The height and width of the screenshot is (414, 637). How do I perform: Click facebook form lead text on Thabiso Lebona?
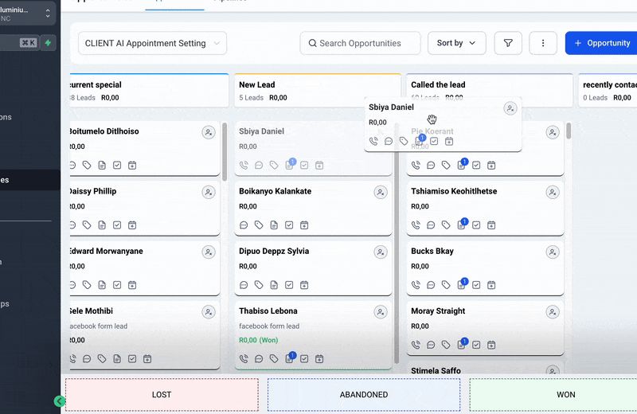(x=269, y=326)
